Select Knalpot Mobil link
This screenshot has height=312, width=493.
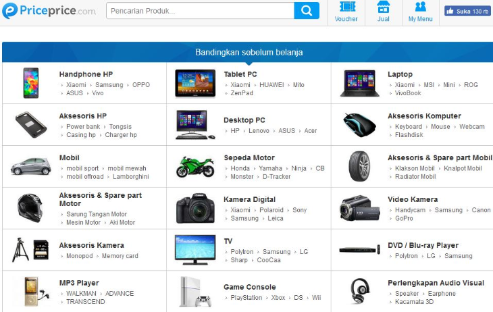463,168
